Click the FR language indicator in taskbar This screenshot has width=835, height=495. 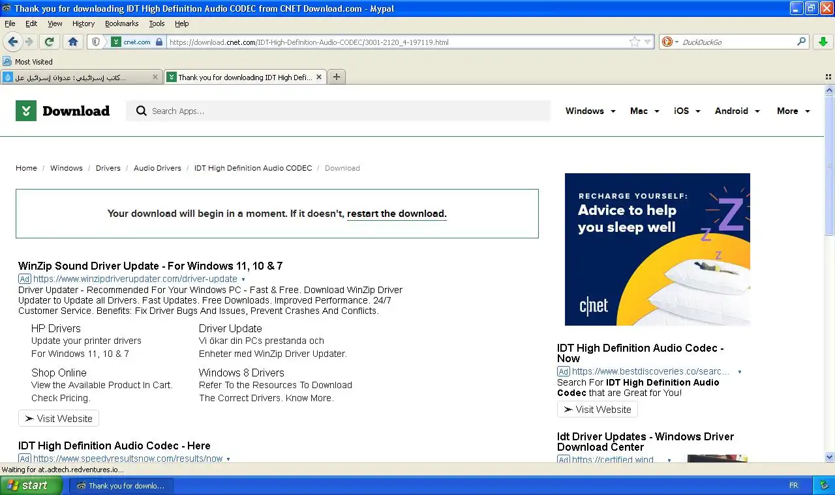point(794,486)
